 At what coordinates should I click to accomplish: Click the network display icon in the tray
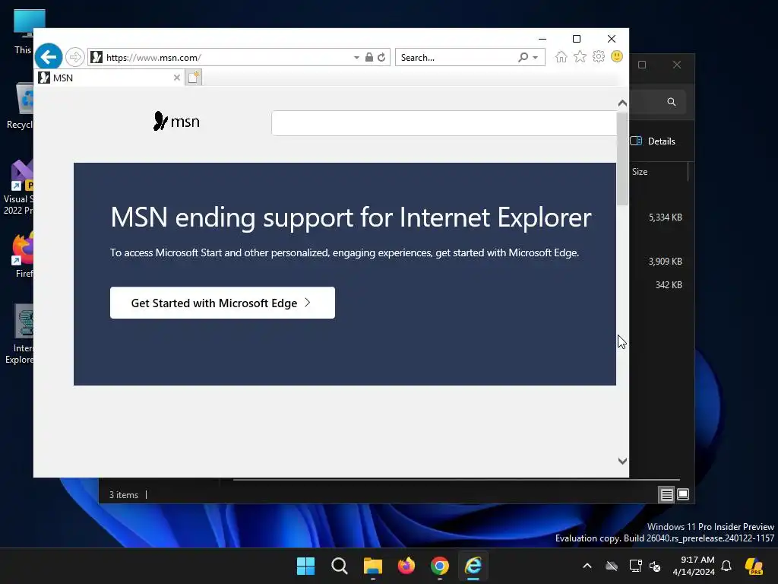(635, 566)
